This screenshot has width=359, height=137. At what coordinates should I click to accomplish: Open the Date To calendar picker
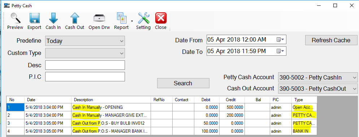coord(281,51)
